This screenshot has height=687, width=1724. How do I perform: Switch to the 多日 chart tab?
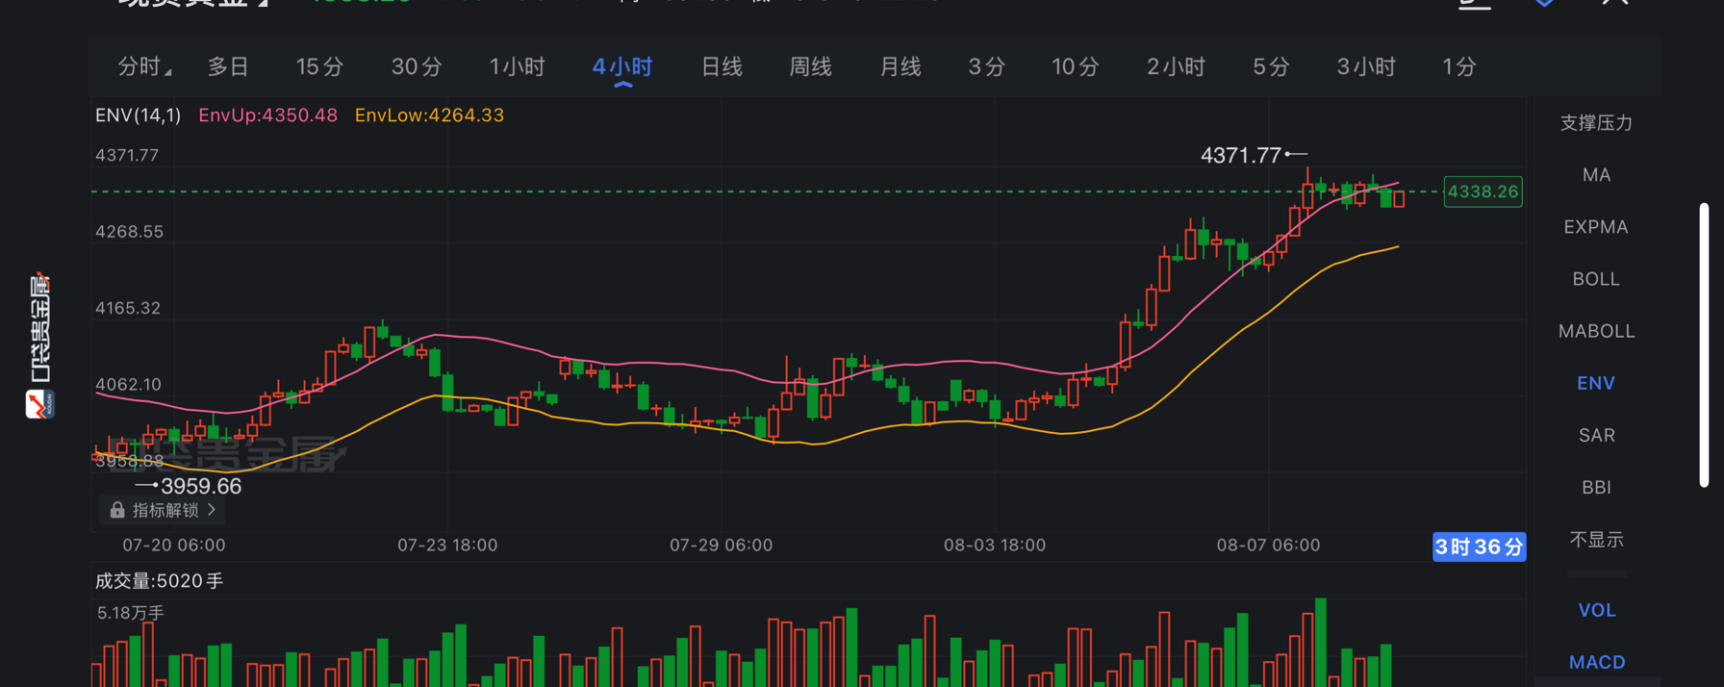[228, 67]
